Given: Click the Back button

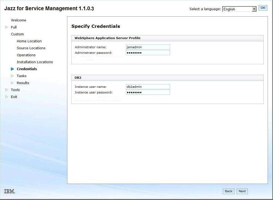Looking at the screenshot, I should (x=229, y=191).
